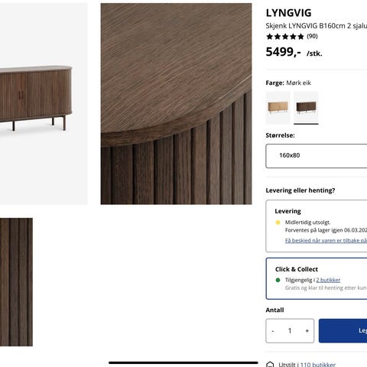Decrease quantity with the minus button
This screenshot has width=367, height=367.
[273, 331]
